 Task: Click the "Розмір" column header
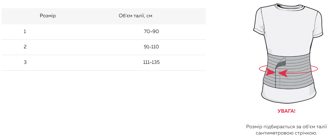tap(48, 16)
